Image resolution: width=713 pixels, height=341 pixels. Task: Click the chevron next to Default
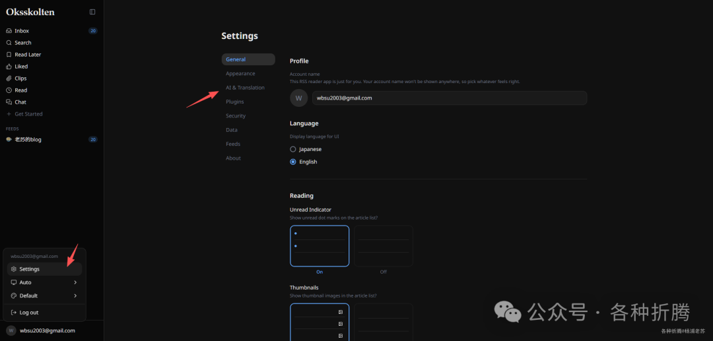coord(75,295)
